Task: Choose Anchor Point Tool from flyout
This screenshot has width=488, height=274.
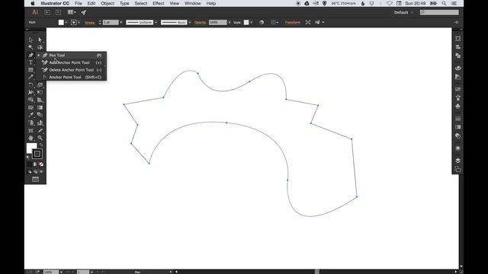Action: [x=72, y=77]
